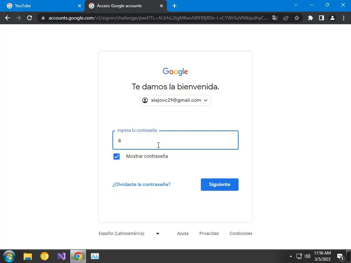The image size is (351, 263).
Task: Show hidden system tray icons
Action: [x=291, y=256]
